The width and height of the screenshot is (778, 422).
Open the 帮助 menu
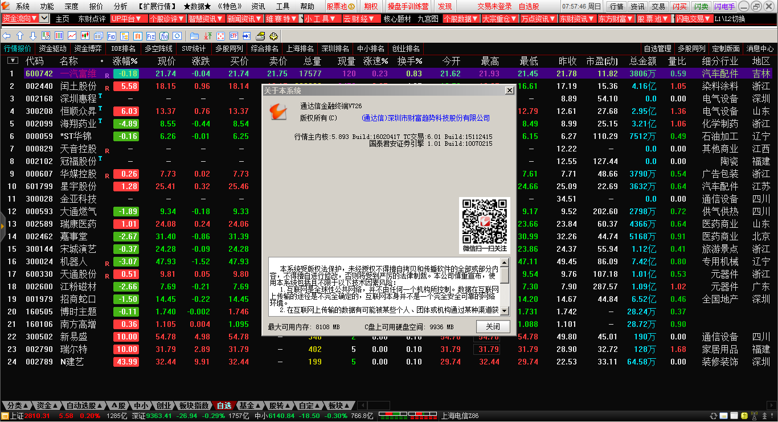[x=307, y=6]
